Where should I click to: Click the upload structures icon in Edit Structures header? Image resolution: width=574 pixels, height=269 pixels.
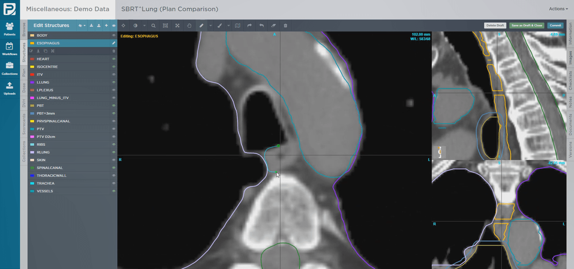99,26
